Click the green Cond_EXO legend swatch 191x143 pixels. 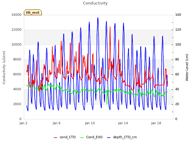point(82,138)
